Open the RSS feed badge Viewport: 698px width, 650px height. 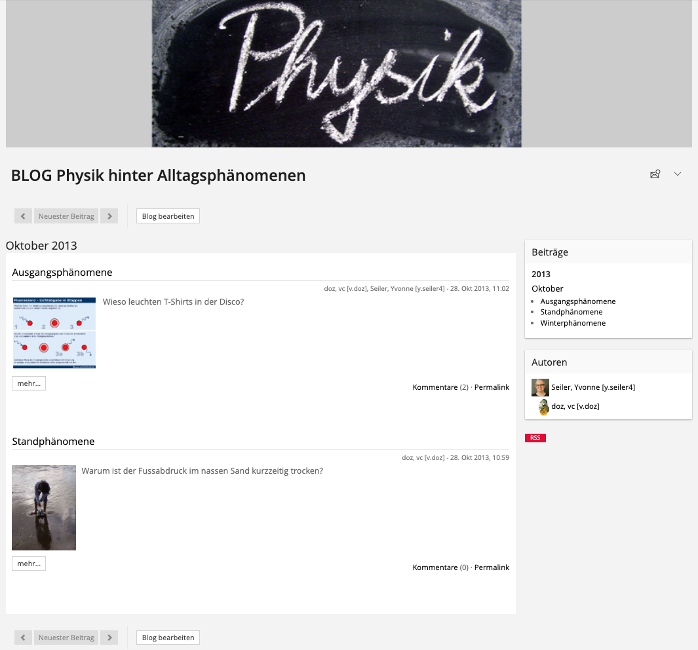[535, 438]
